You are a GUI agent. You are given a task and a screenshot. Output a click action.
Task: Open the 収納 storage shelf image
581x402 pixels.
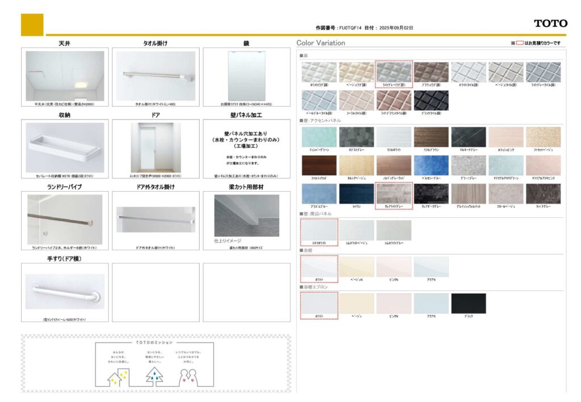tap(65, 147)
